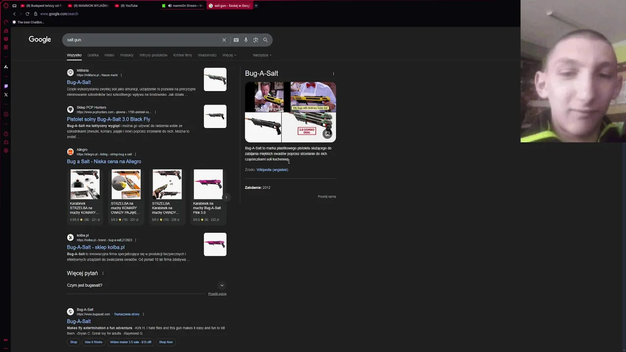The height and width of the screenshot is (352, 626).
Task: Submit search with the magnifier icon
Action: (266, 40)
